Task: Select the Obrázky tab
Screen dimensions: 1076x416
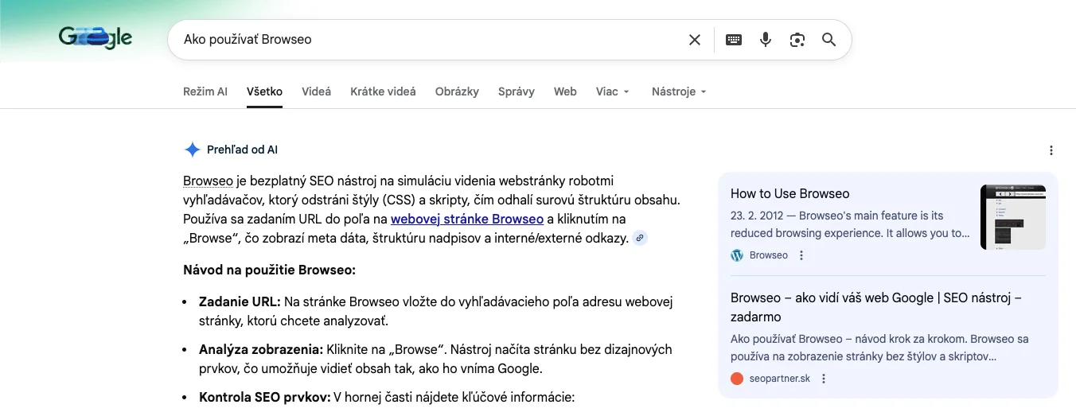Action: (457, 91)
